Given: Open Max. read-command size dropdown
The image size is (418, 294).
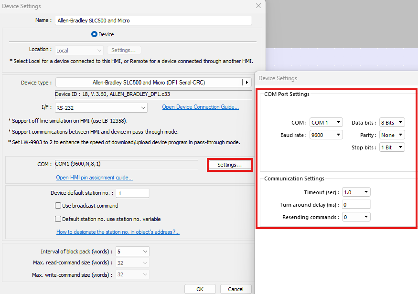Looking at the screenshot, I should 132,263.
